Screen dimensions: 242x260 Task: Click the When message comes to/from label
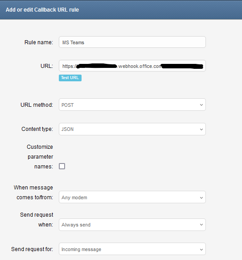tap(33, 193)
